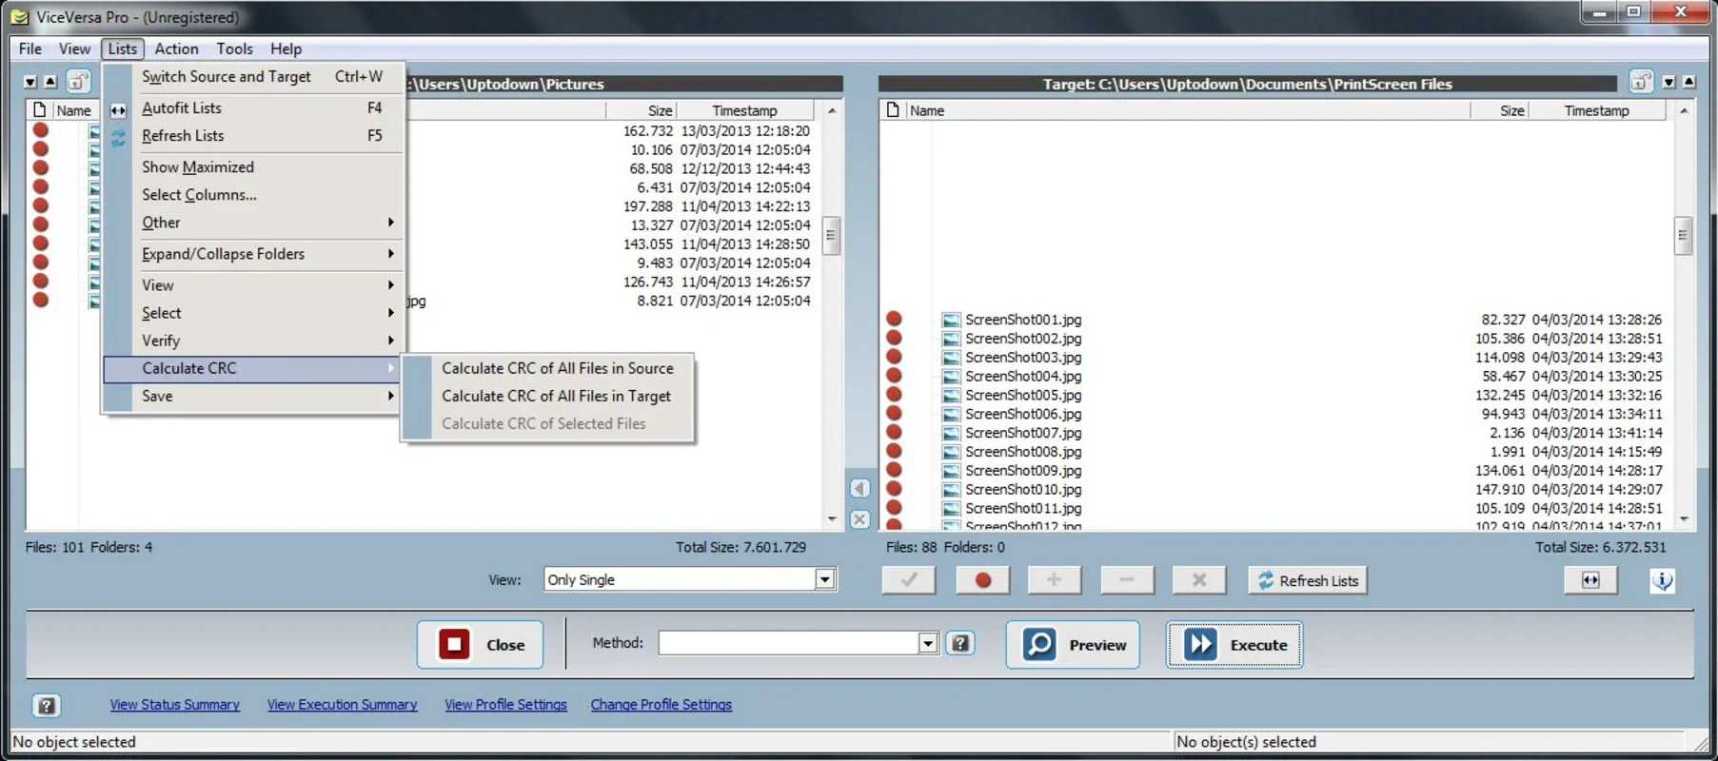Image resolution: width=1718 pixels, height=761 pixels.
Task: Expand the Select submenu
Action: click(253, 313)
